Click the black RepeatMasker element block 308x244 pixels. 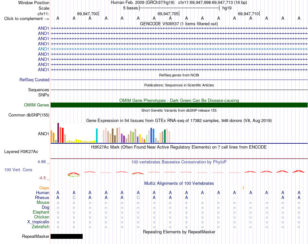tap(66, 236)
